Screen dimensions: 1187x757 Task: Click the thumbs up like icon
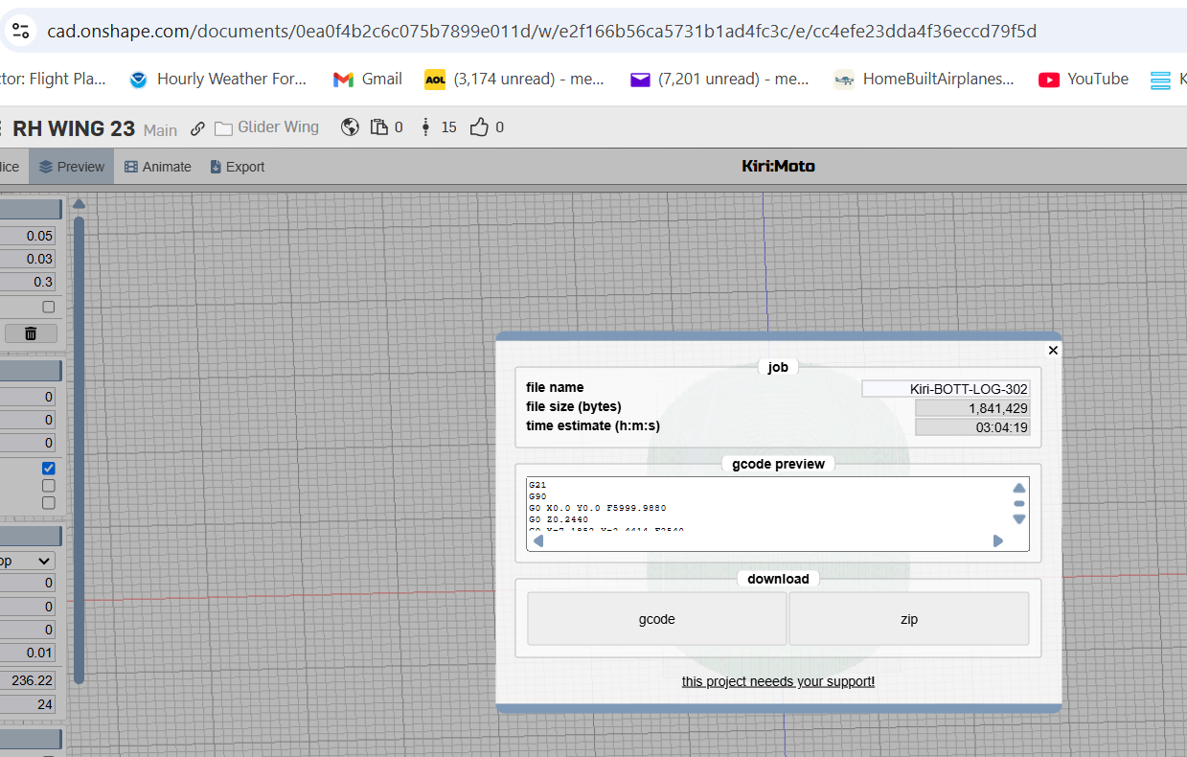coord(479,127)
